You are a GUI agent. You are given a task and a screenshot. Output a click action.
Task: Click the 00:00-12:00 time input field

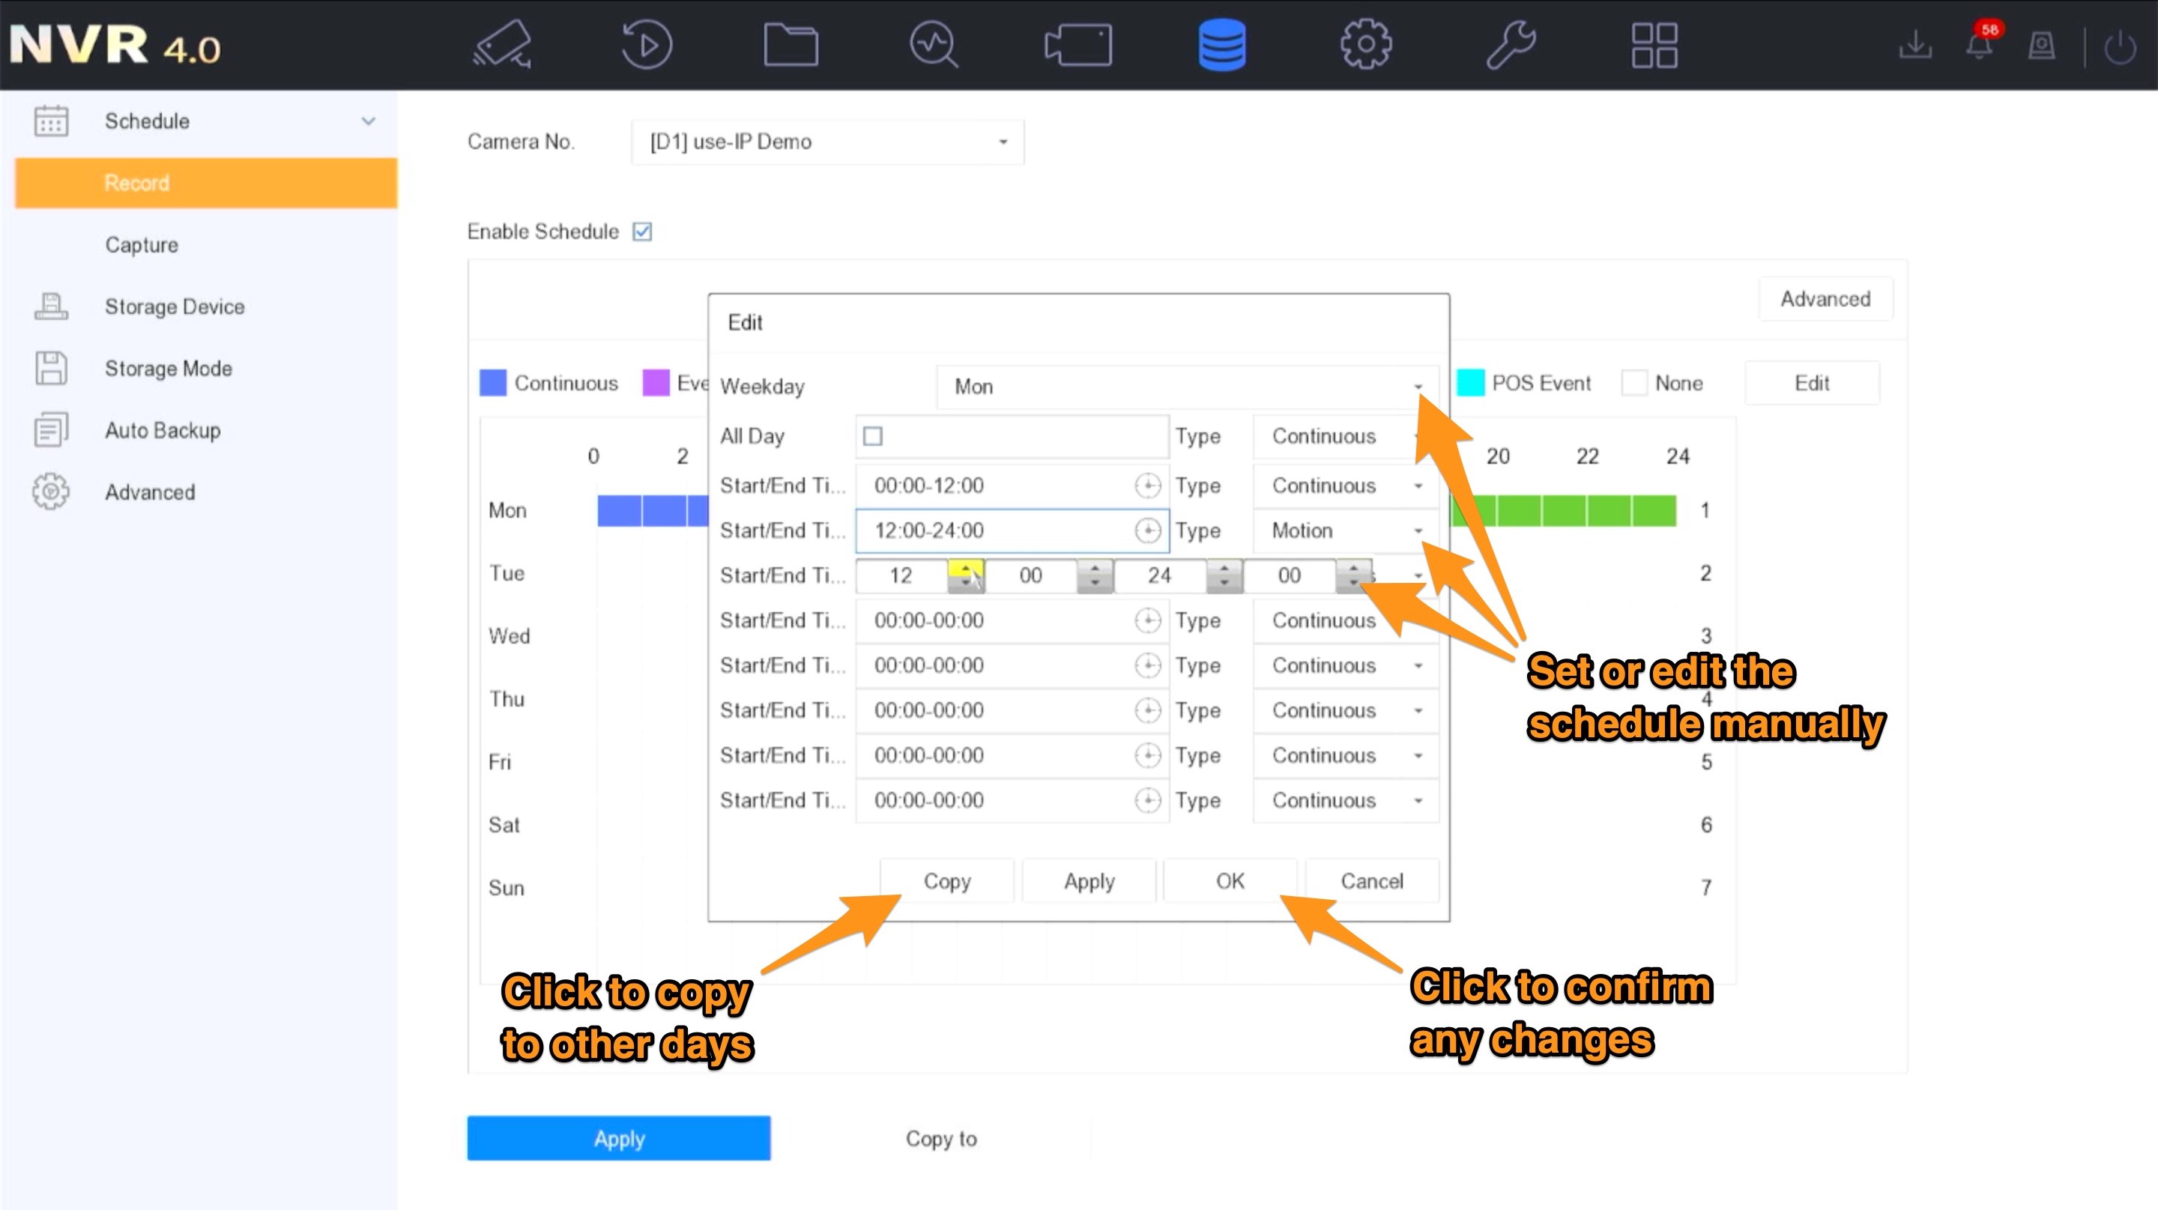pos(1012,485)
